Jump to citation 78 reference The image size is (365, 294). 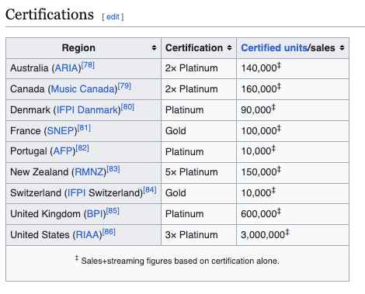tap(88, 65)
